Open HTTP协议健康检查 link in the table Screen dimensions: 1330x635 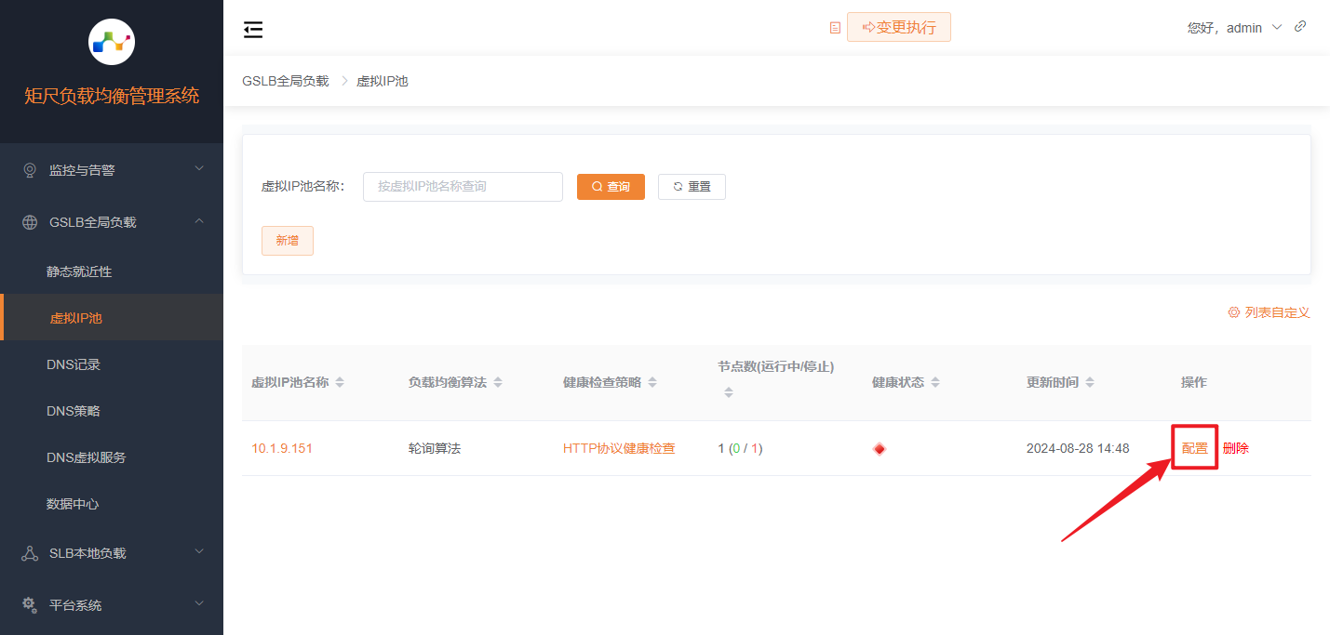618,448
